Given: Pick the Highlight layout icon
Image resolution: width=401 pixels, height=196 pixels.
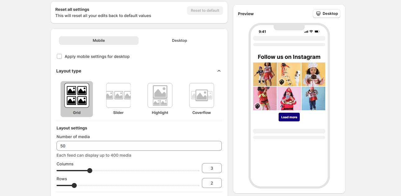Looking at the screenshot, I should [160, 95].
